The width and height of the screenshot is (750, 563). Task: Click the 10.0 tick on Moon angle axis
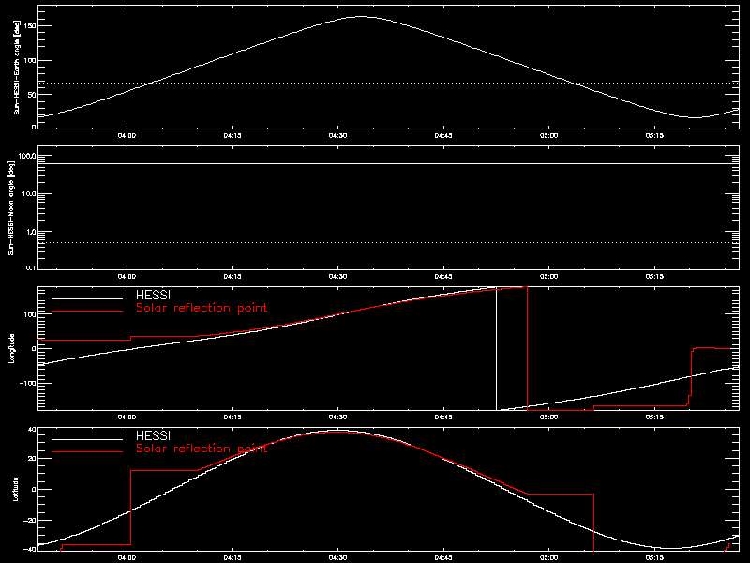pos(28,194)
